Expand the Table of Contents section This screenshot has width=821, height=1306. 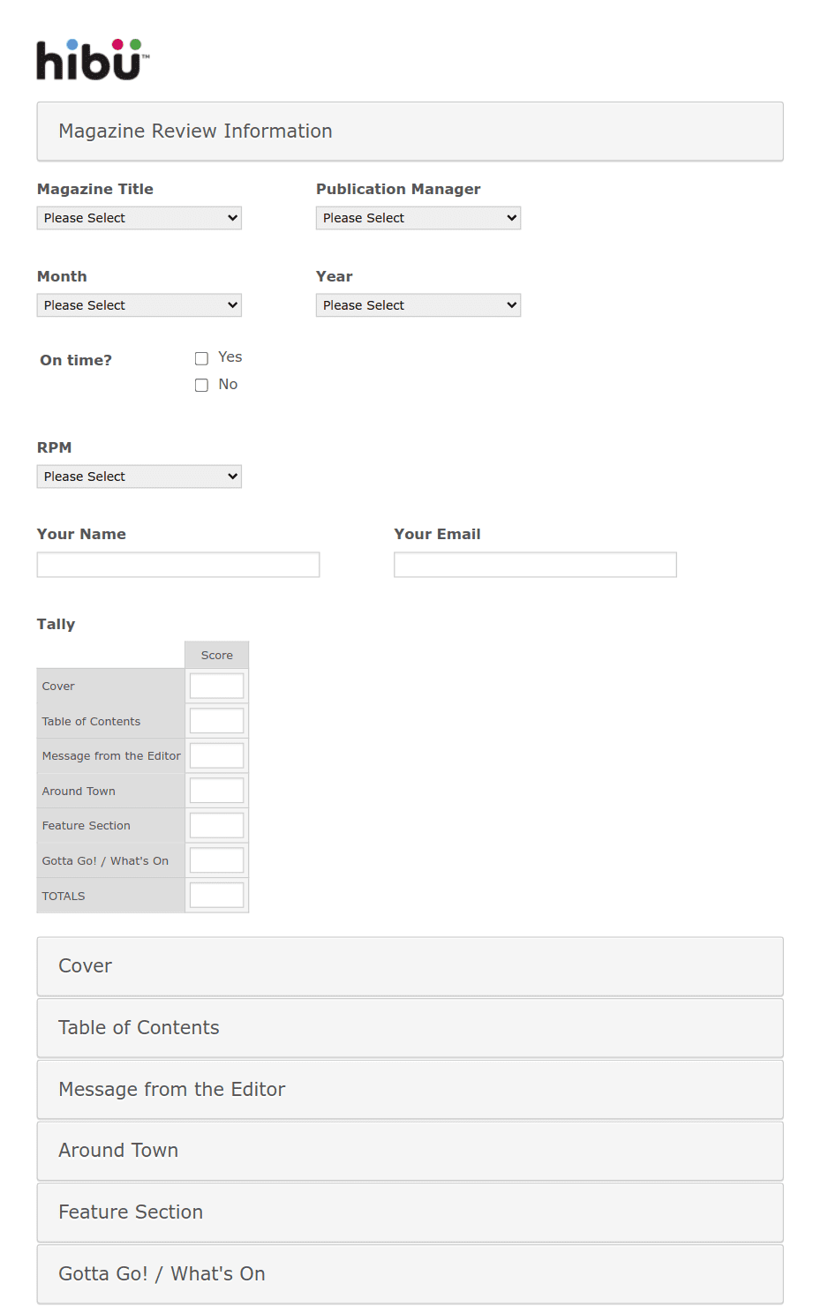pyautogui.click(x=410, y=1028)
